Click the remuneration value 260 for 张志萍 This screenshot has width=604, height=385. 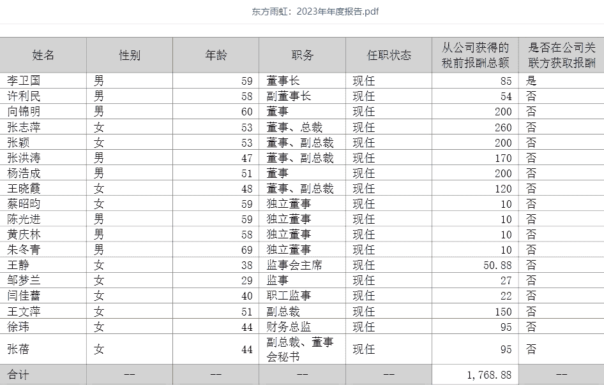pos(502,127)
